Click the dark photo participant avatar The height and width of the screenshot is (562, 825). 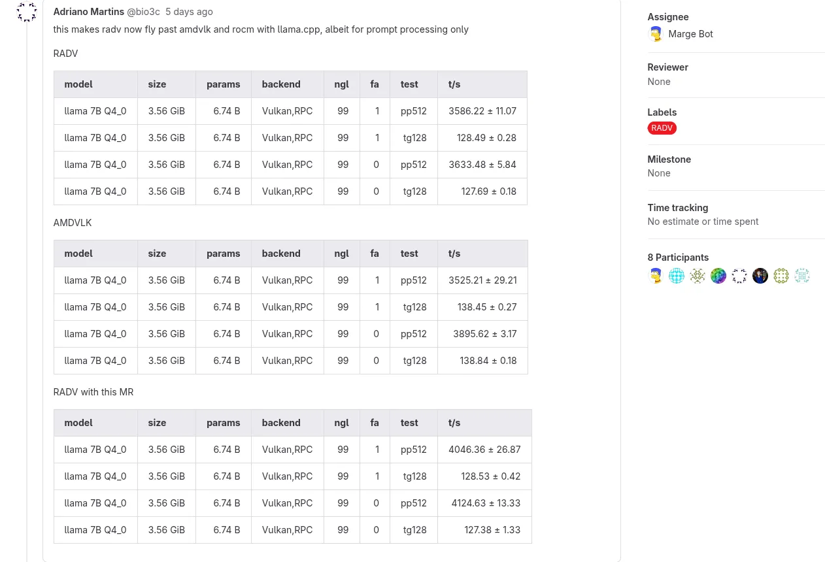(x=760, y=276)
